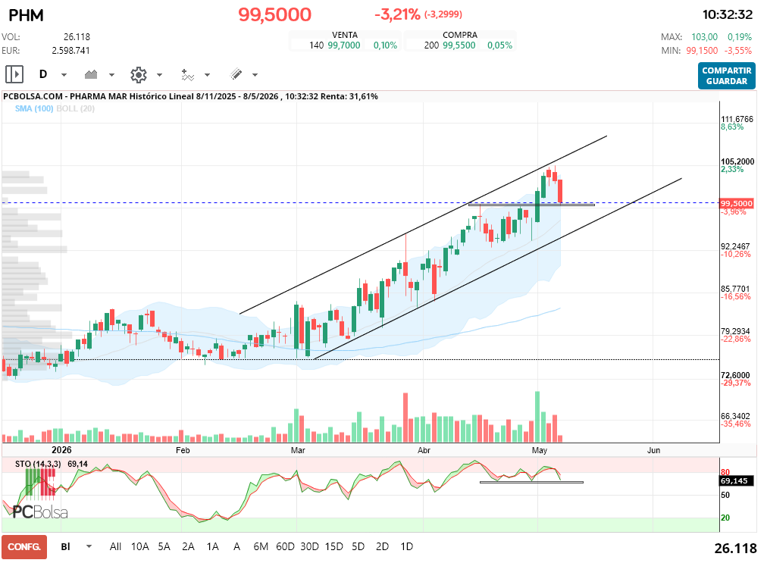Click the 69,145 stochastic value tag
This screenshot has width=767, height=563.
pos(734,481)
